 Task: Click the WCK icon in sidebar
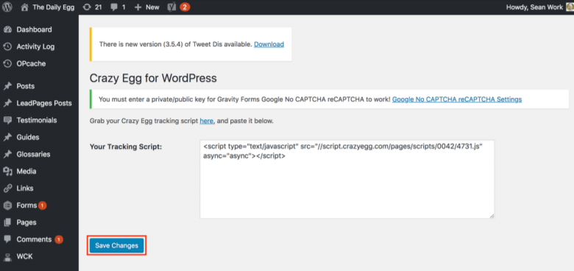7,256
